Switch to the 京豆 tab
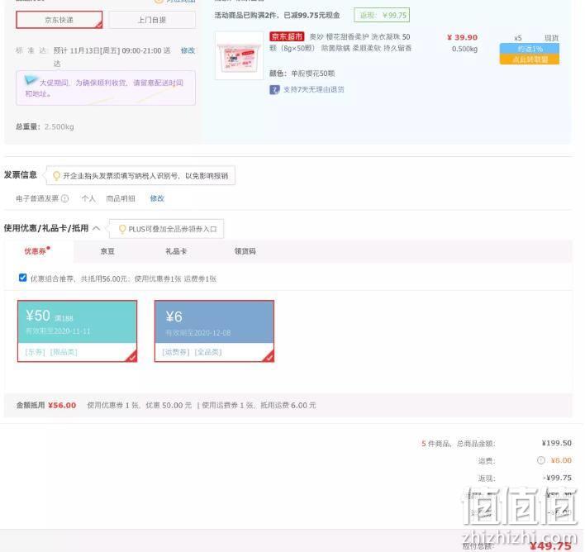 107,251
